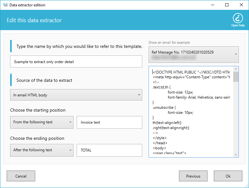Click the '<!DOCTYPE HTML PUBLIC' line in preview

[x=191, y=72]
